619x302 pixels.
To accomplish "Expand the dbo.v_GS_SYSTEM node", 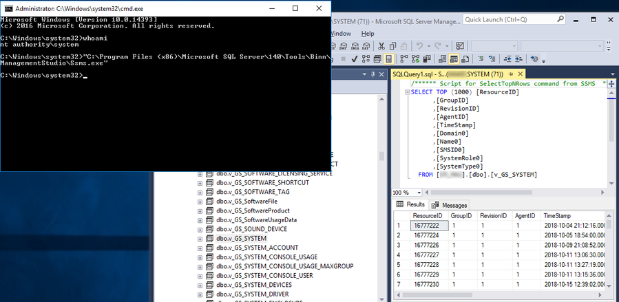I will 200,239.
